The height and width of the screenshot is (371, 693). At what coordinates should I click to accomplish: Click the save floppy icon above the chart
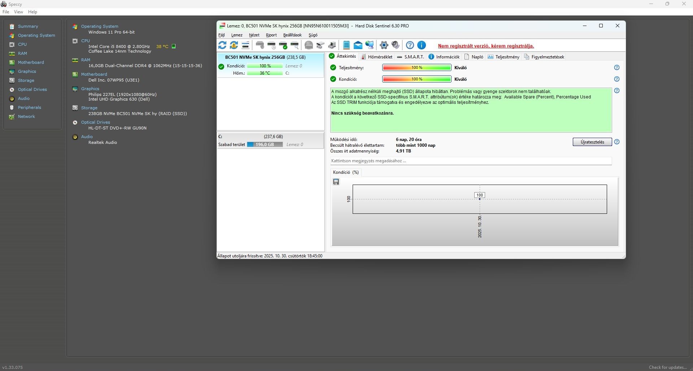coord(336,182)
